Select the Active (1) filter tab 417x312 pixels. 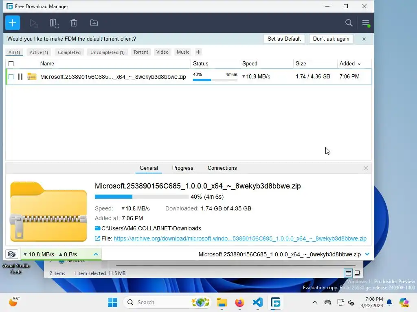pyautogui.click(x=39, y=52)
